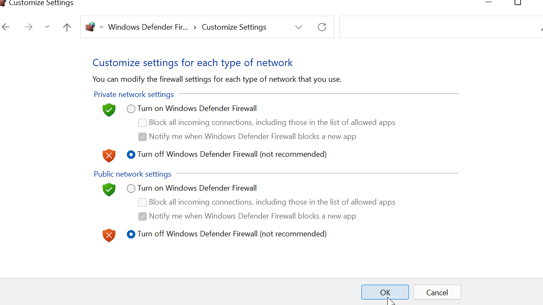Screen dimensions: 543x305
Task: Go back with the Back arrow
Action: pos(6,27)
